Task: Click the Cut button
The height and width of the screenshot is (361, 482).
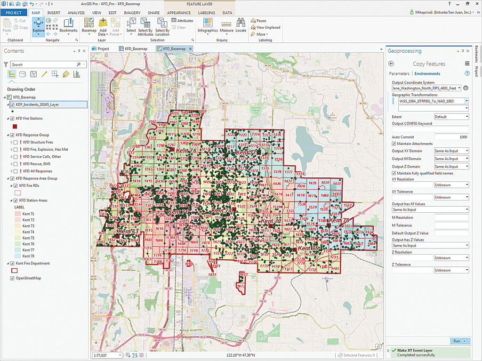Action: coord(20,21)
